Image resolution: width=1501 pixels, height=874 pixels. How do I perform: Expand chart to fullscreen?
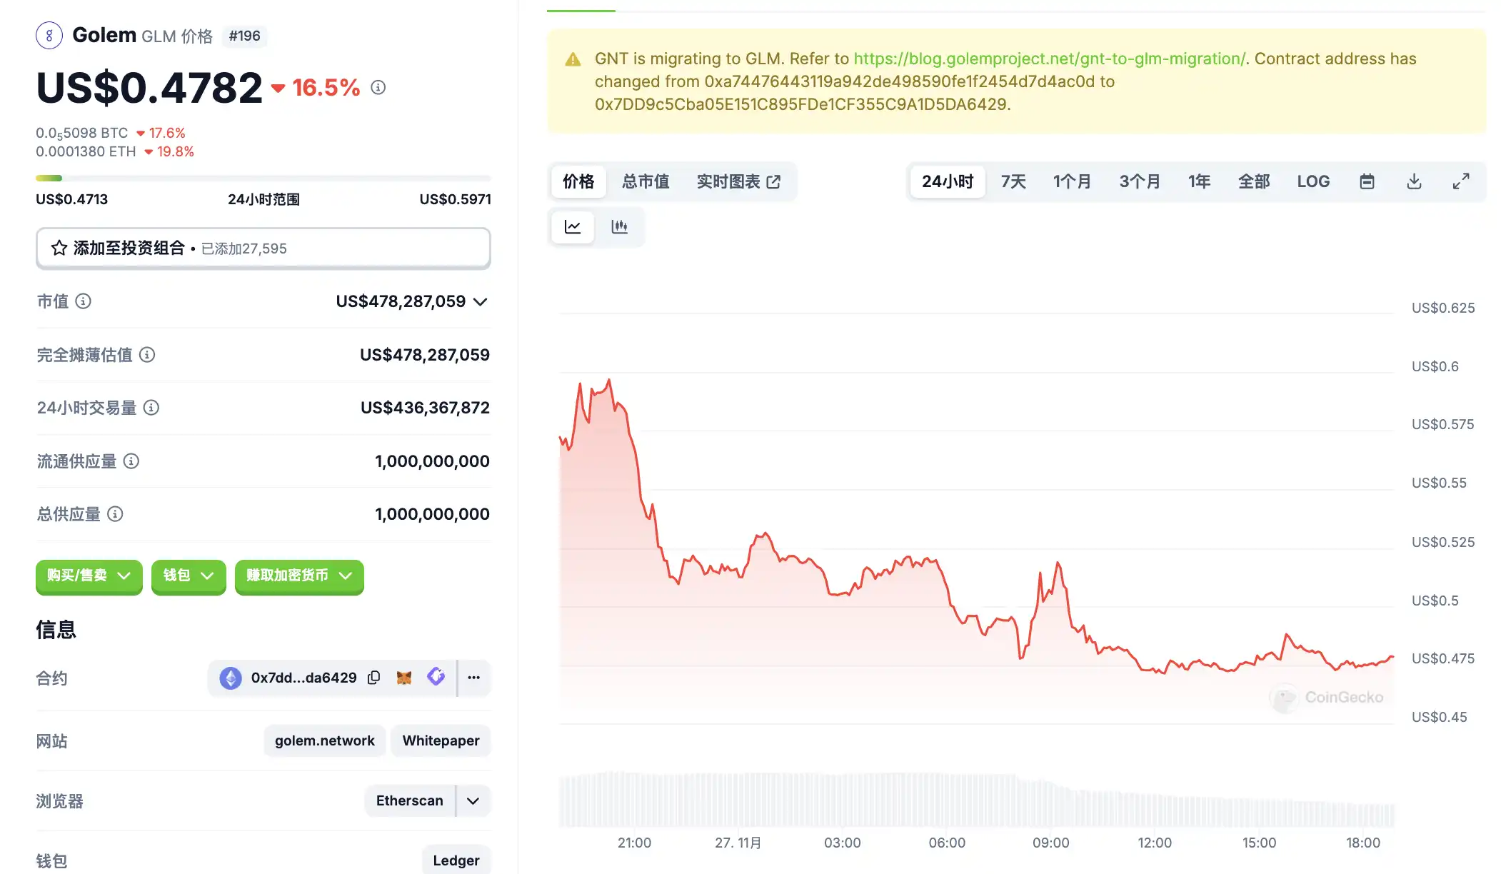1461,181
